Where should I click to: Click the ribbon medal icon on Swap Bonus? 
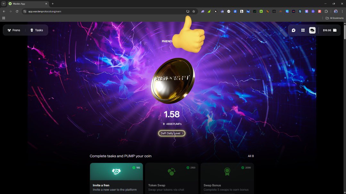(x=227, y=172)
